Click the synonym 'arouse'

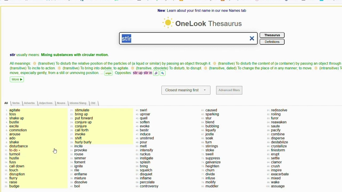[x=15, y=134]
